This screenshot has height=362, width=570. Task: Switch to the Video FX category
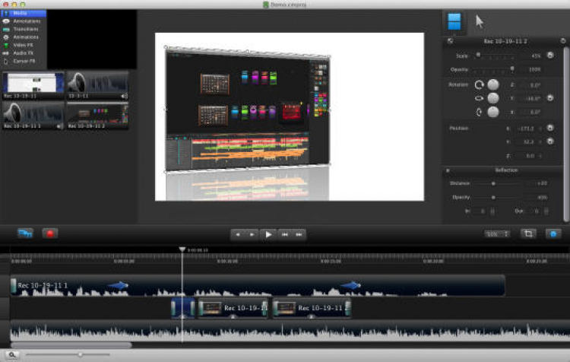coord(24,44)
